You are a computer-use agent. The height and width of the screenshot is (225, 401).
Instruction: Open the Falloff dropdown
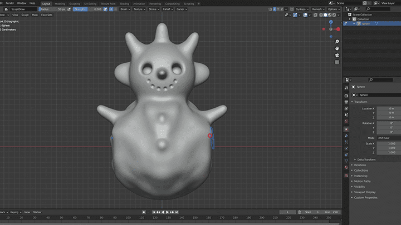pyautogui.click(x=168, y=9)
